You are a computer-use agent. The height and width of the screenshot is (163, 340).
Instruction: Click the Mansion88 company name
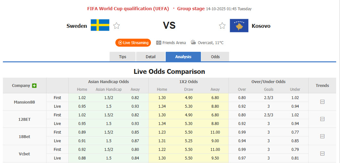click(24, 102)
